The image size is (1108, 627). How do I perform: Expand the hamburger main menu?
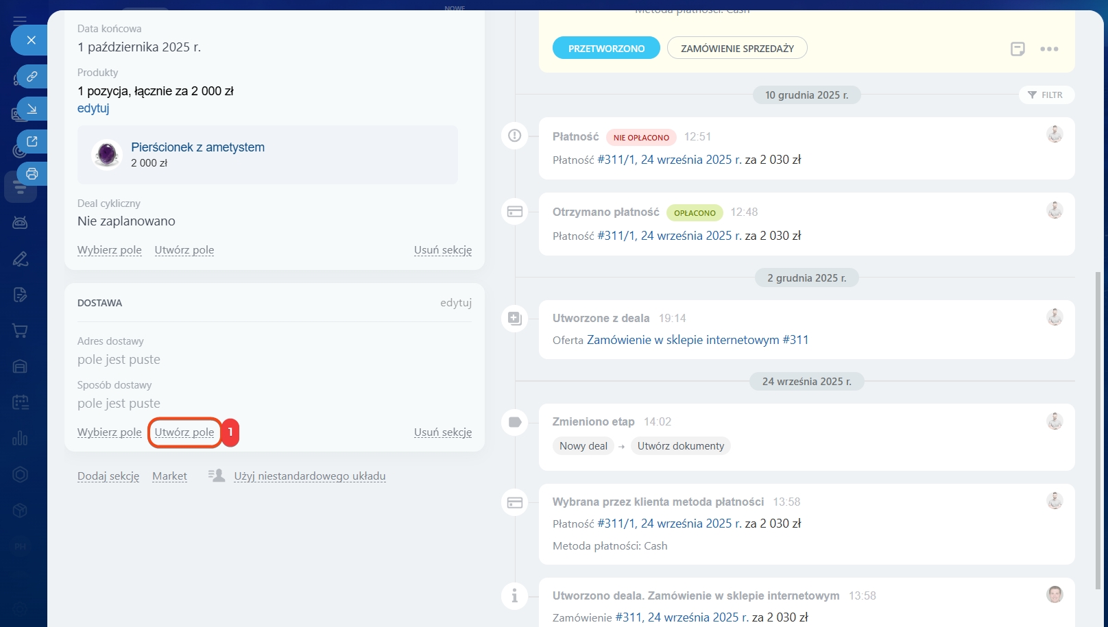(x=20, y=21)
